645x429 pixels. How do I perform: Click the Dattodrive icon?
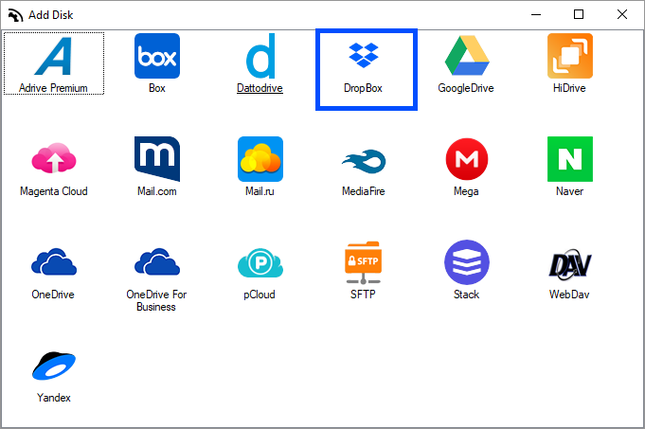[260, 56]
